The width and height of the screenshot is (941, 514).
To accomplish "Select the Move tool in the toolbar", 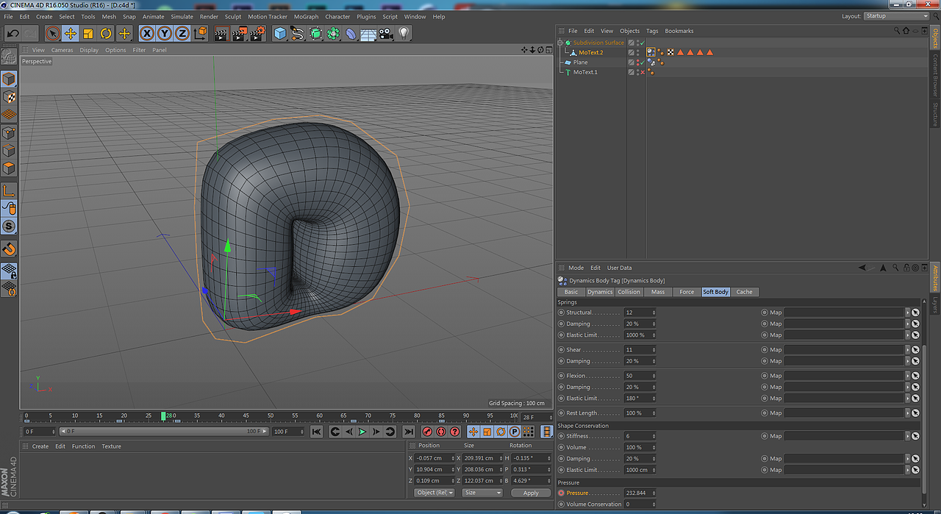I will point(71,33).
